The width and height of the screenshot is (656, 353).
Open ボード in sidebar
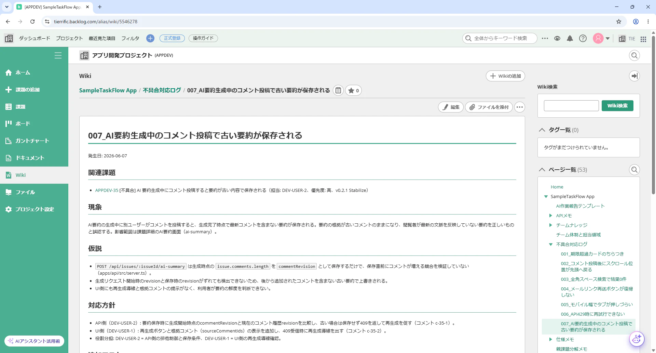click(x=34, y=124)
